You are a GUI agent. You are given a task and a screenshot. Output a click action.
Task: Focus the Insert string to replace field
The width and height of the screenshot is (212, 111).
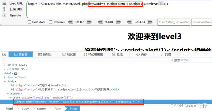pyautogui.click(x=174, y=22)
